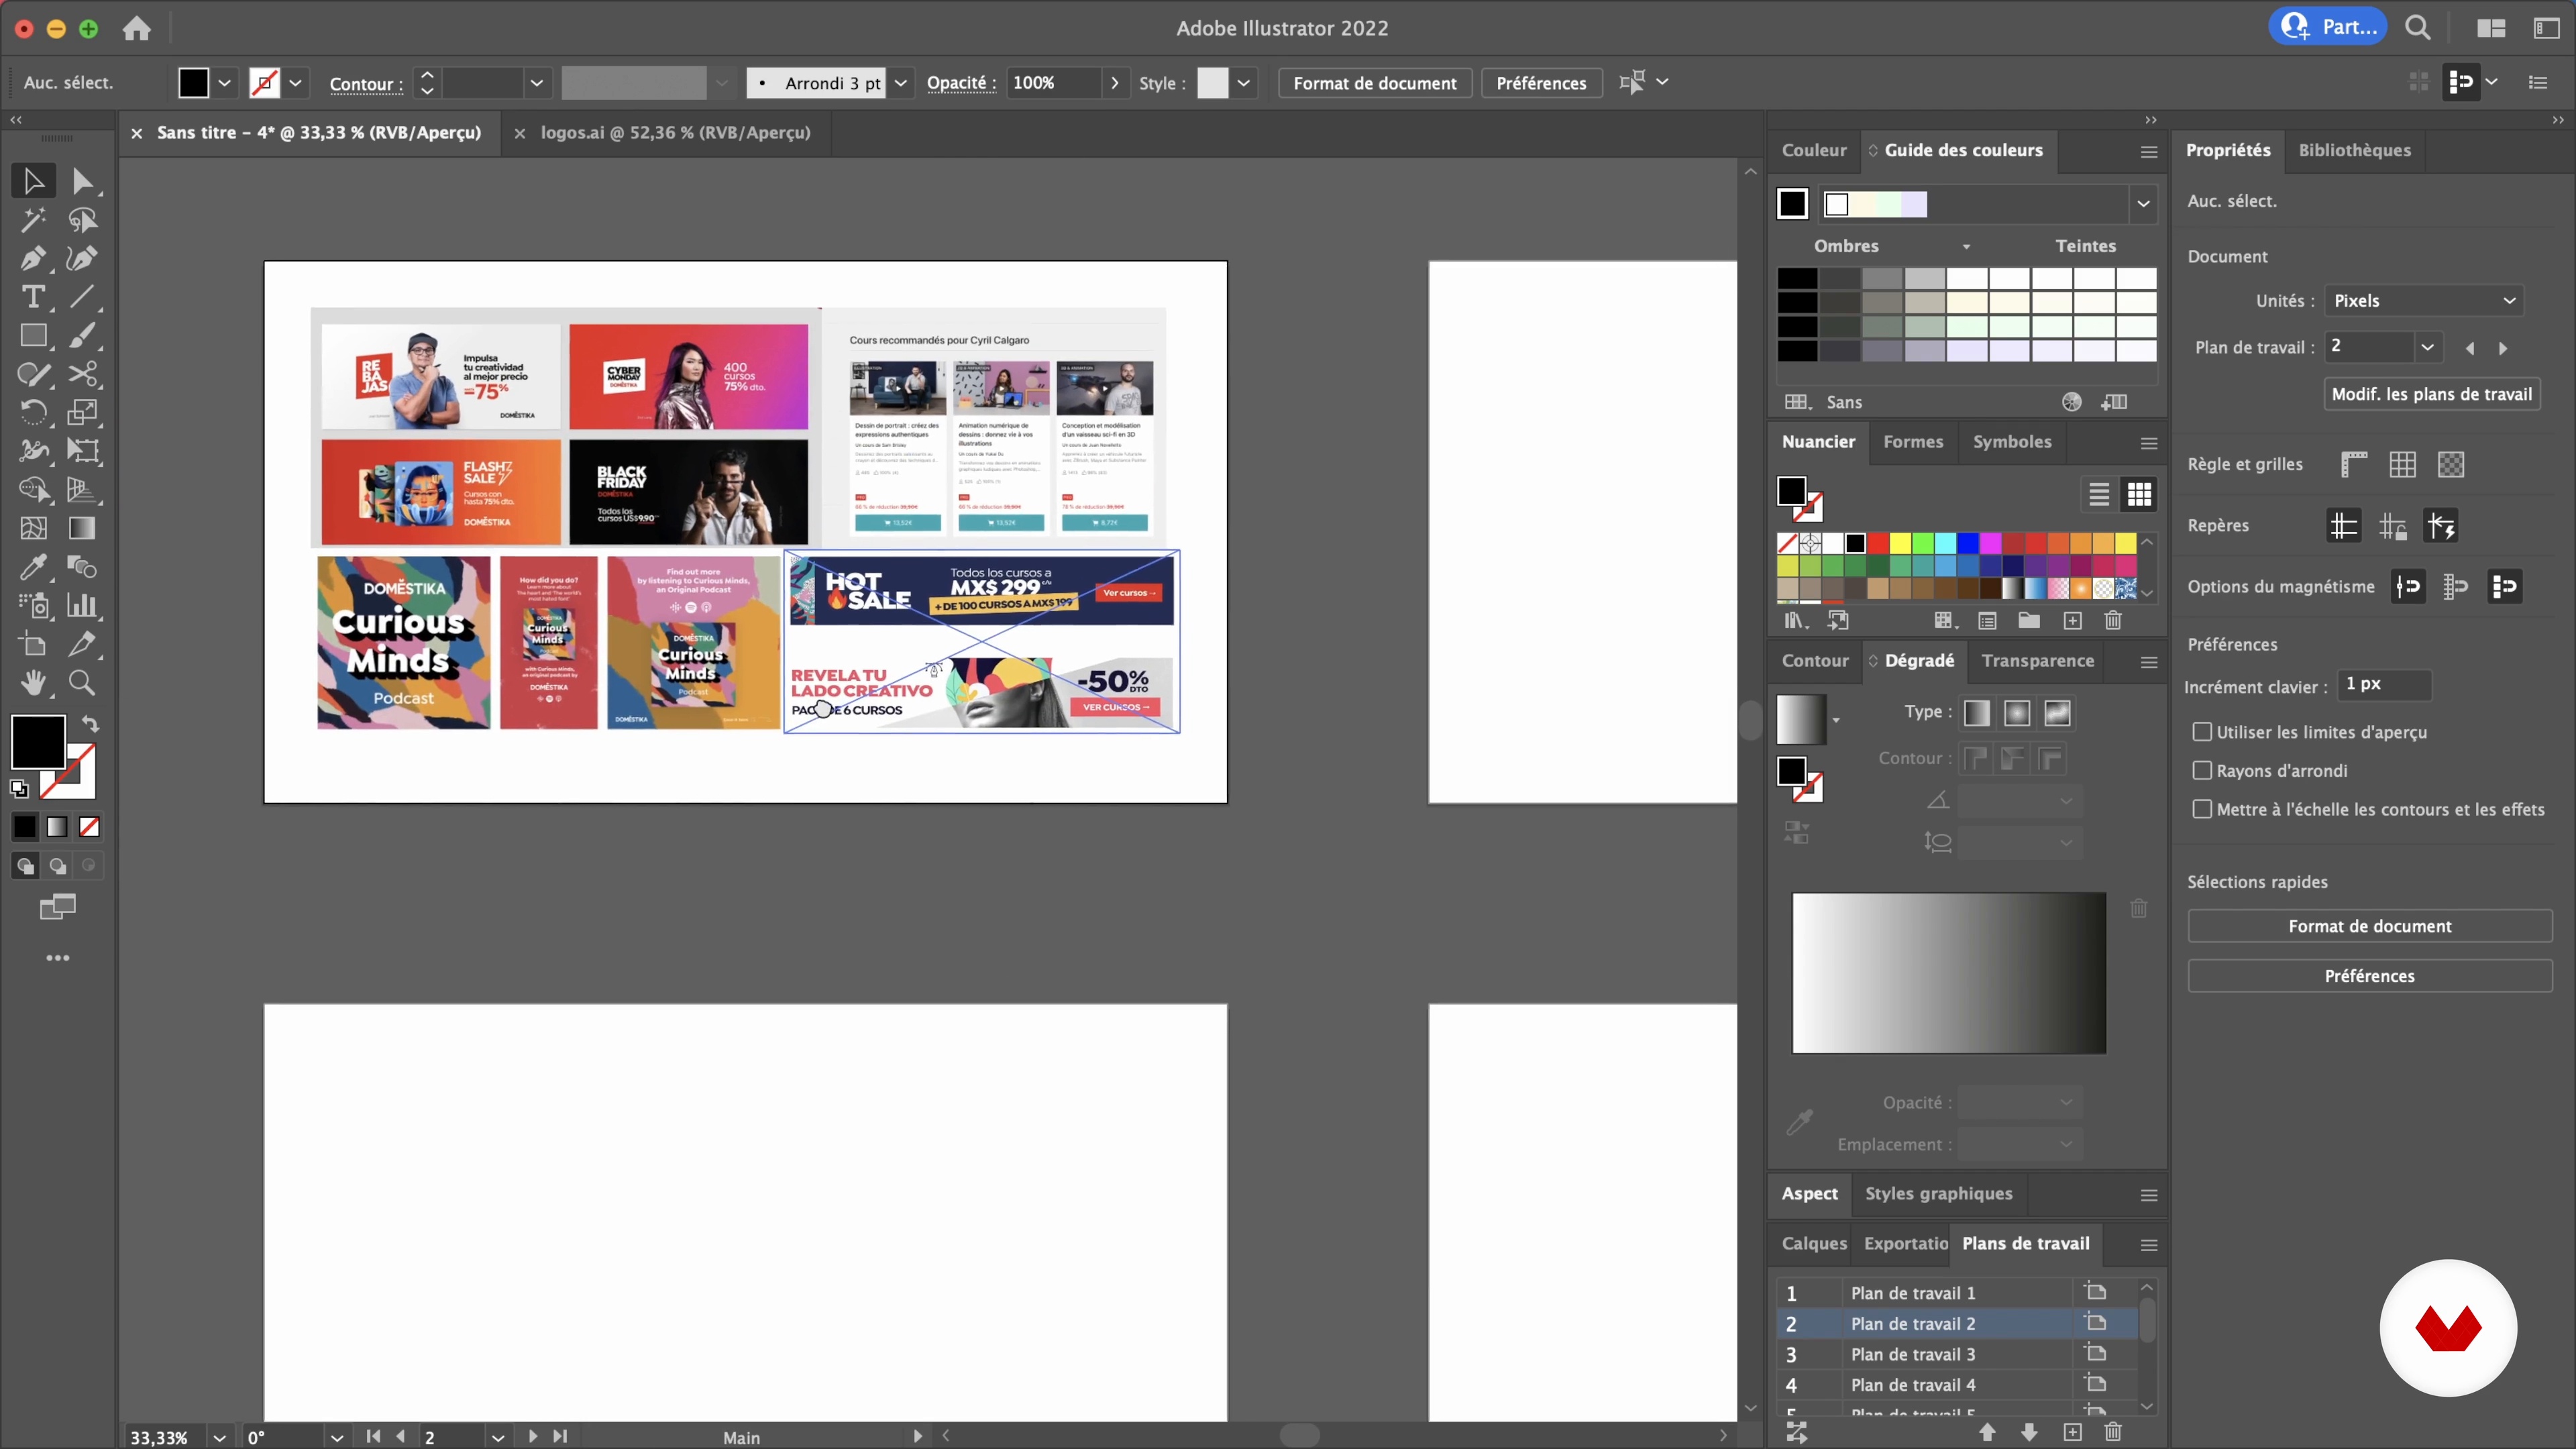Select the Pen tool
Image resolution: width=2576 pixels, height=1449 pixels.
(33, 258)
